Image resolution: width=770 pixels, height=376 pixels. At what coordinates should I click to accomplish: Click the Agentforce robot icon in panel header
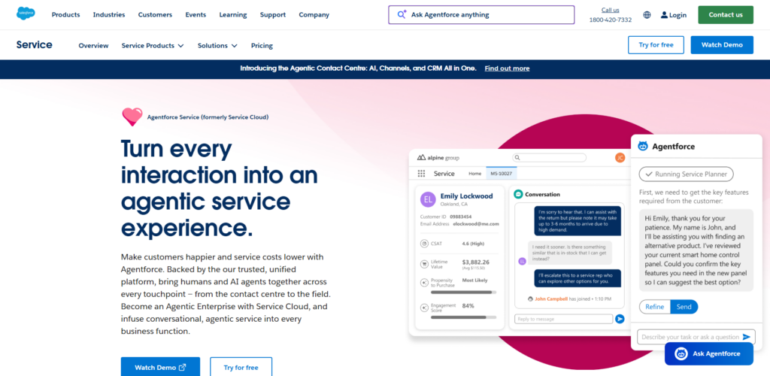tap(643, 146)
